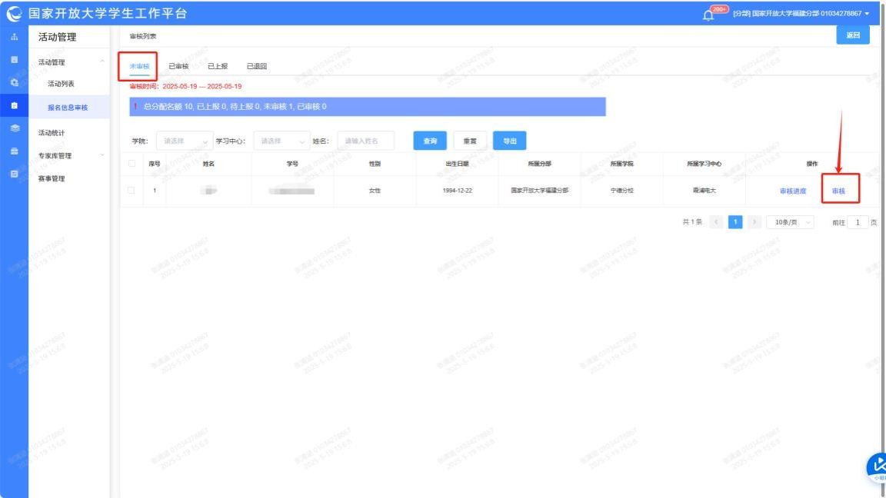Click the gear-settings icon in left rail
Image resolution: width=886 pixels, height=498 pixels.
14,81
